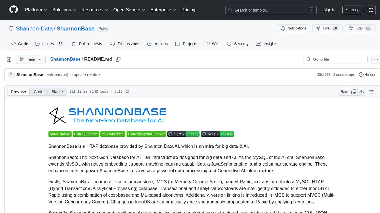
Task: Switch to the Code view
Action: pos(39,92)
